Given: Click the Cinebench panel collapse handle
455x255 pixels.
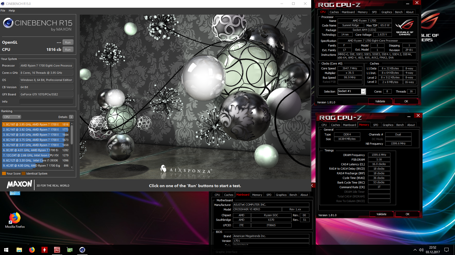Looking at the screenshot, I should [78, 102].
